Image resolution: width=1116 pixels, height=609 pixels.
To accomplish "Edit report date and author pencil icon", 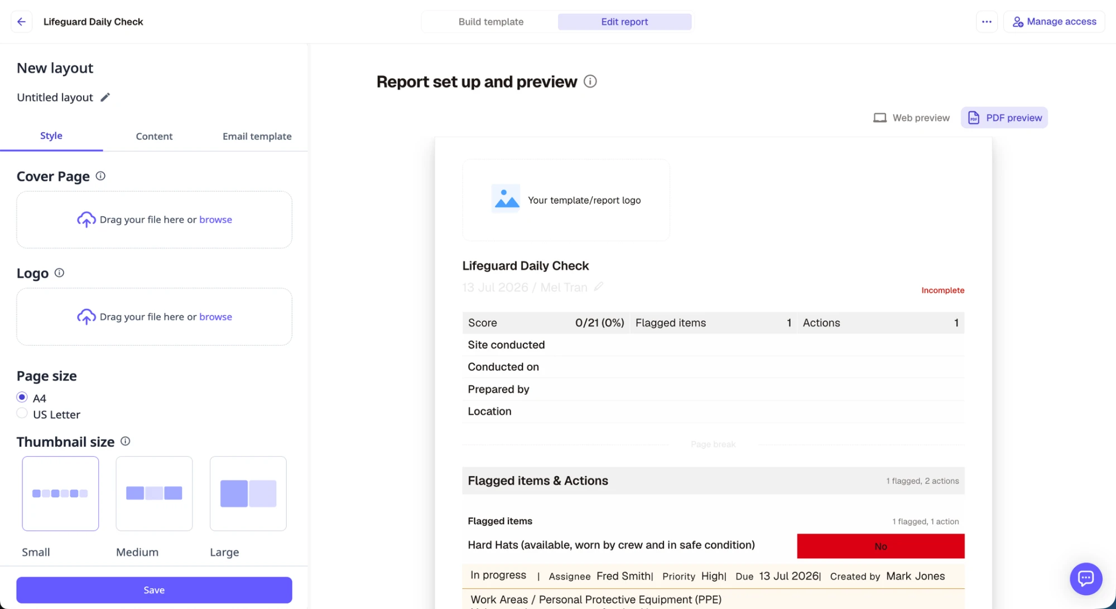I will pos(598,287).
